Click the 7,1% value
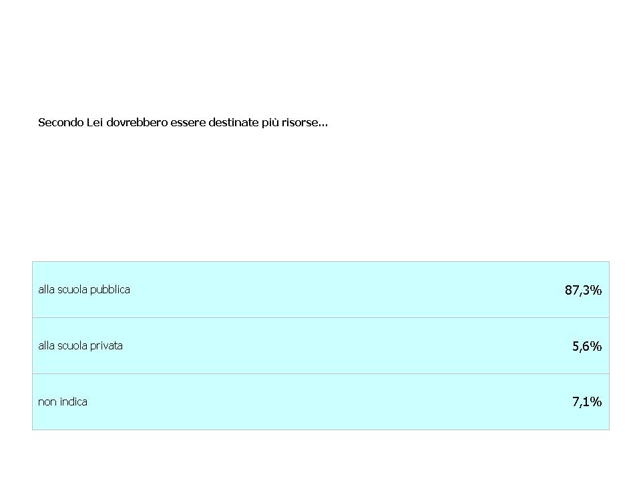The width and height of the screenshot is (641, 481). tap(587, 402)
